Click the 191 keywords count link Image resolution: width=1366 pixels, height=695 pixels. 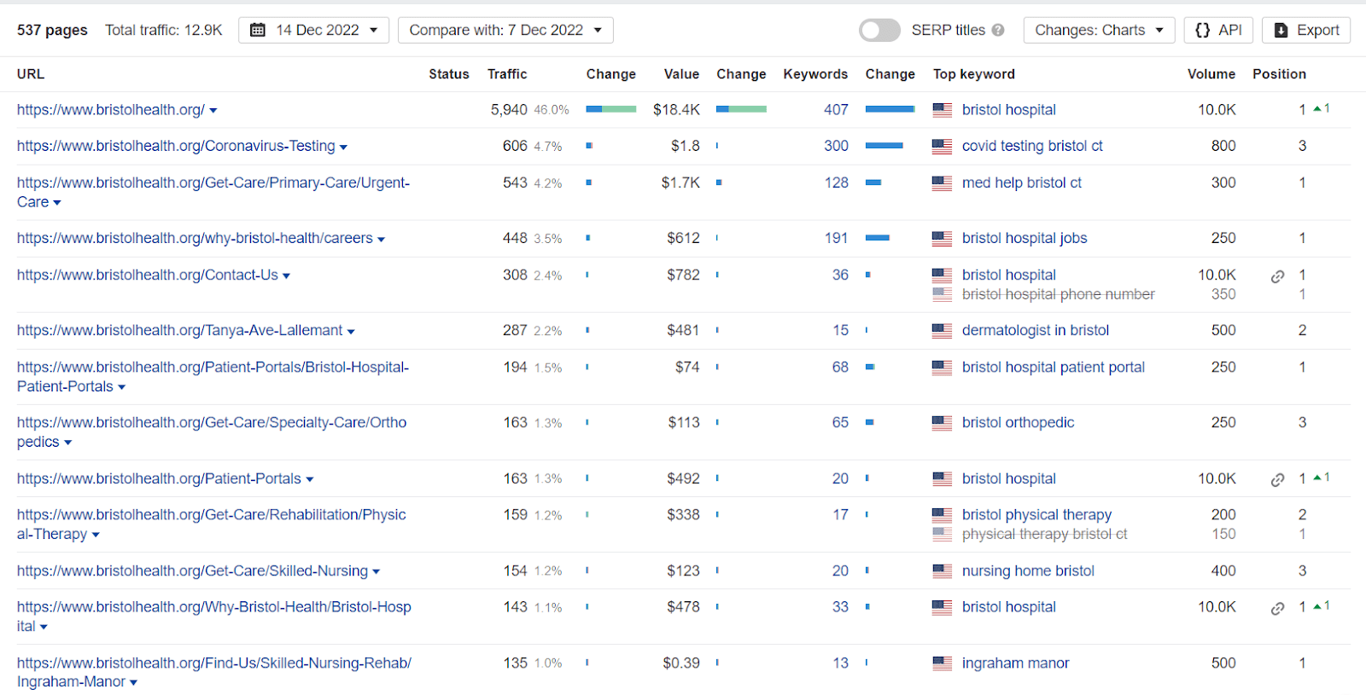click(x=837, y=239)
